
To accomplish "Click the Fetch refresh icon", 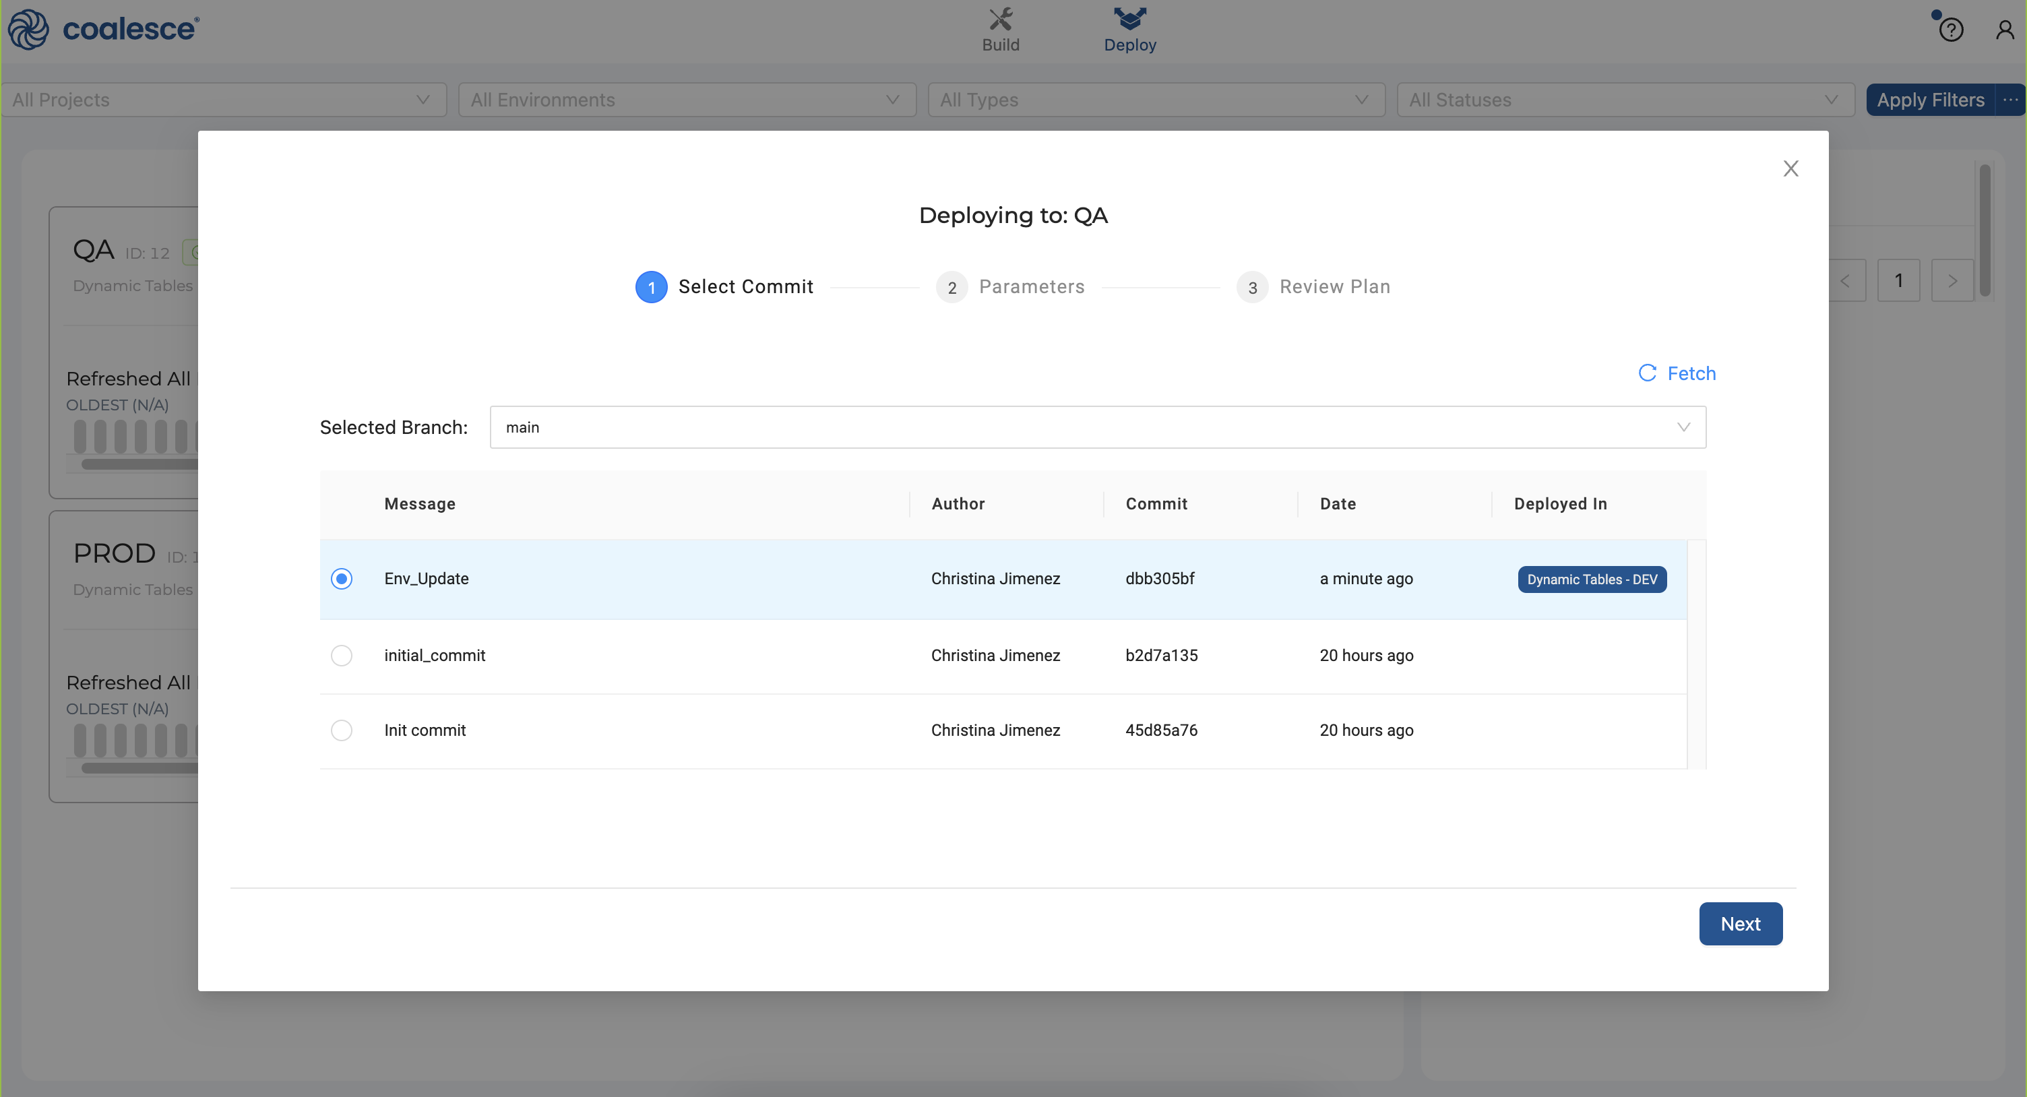I will tap(1647, 373).
